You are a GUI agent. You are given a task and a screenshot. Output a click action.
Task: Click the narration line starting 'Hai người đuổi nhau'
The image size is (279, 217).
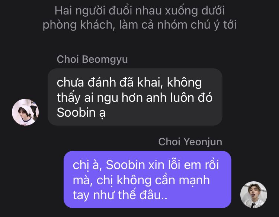pos(139,11)
